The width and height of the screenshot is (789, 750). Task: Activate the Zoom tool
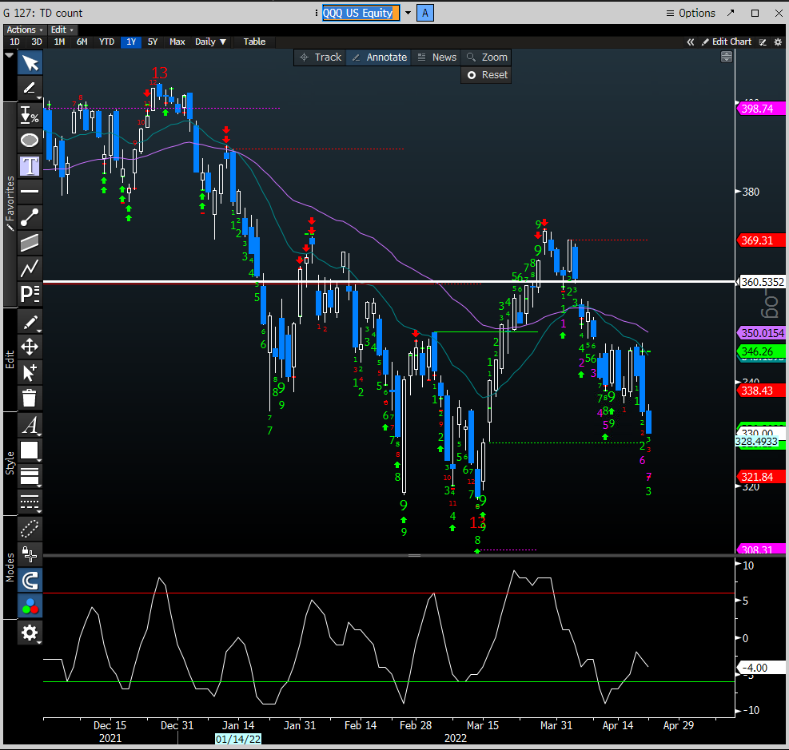coord(487,58)
